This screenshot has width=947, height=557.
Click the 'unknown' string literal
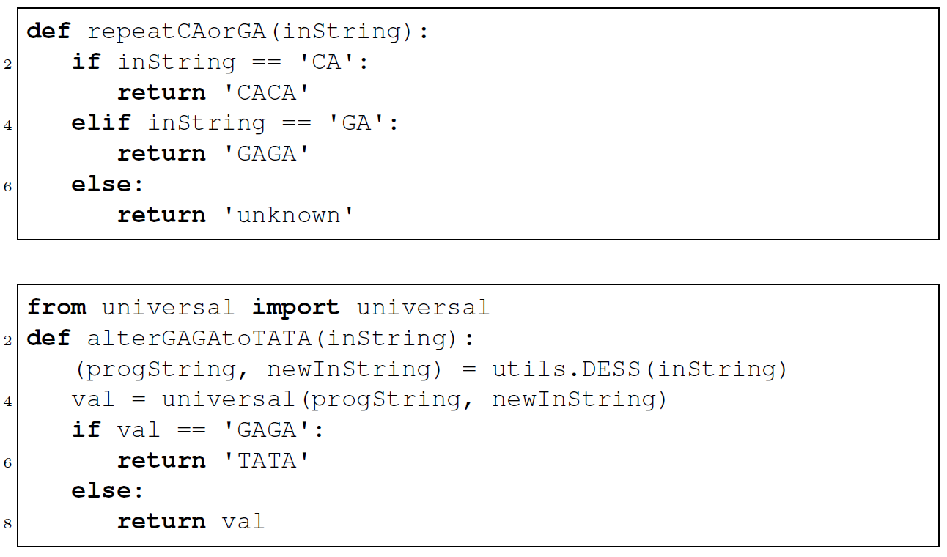tap(289, 215)
